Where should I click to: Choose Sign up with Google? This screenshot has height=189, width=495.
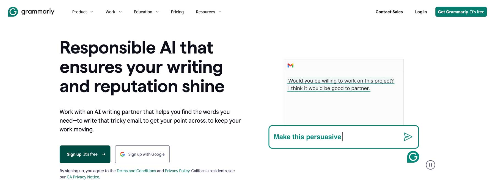(x=142, y=154)
